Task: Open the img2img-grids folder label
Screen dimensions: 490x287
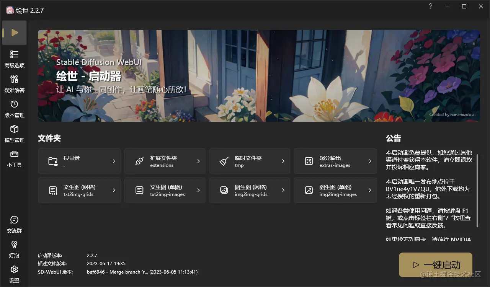Action: click(x=251, y=194)
